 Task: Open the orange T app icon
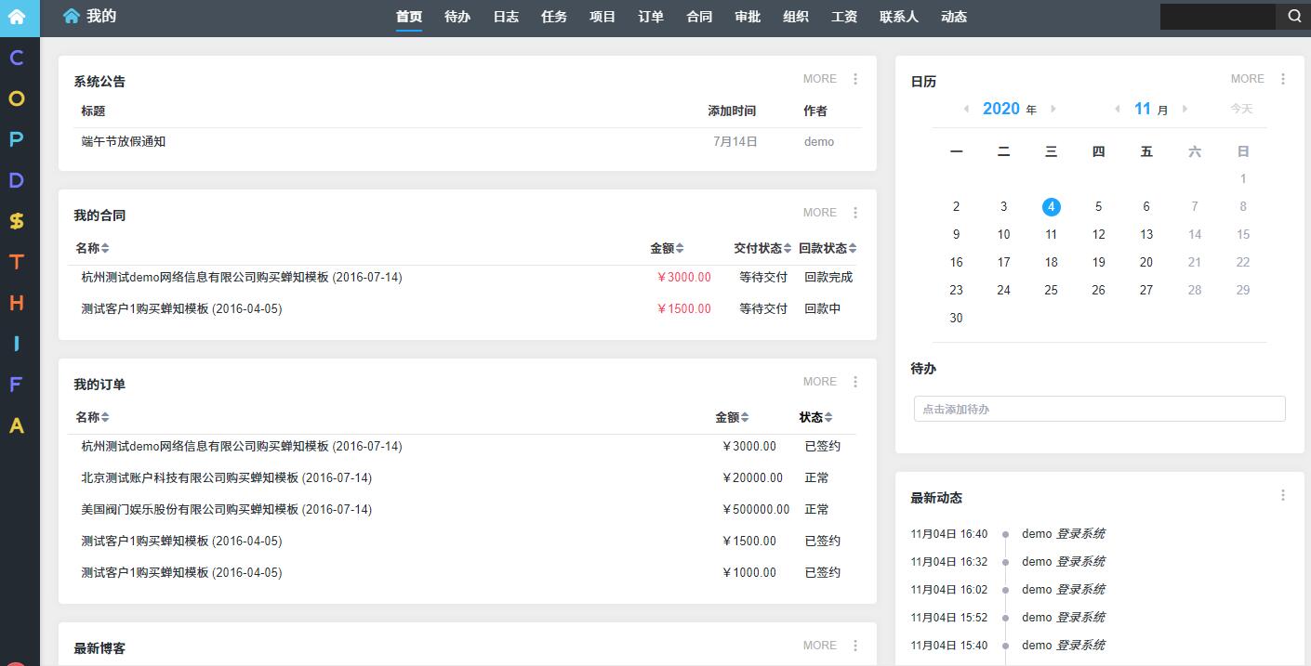[17, 262]
